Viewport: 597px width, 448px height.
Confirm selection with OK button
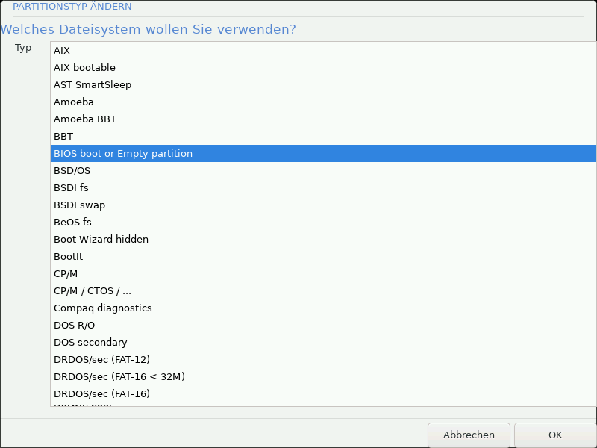554,435
